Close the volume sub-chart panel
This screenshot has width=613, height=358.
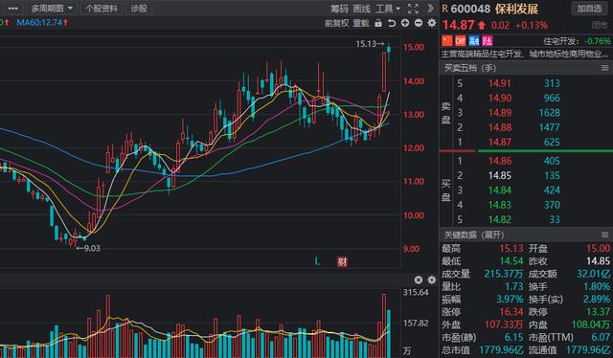click(x=419, y=280)
